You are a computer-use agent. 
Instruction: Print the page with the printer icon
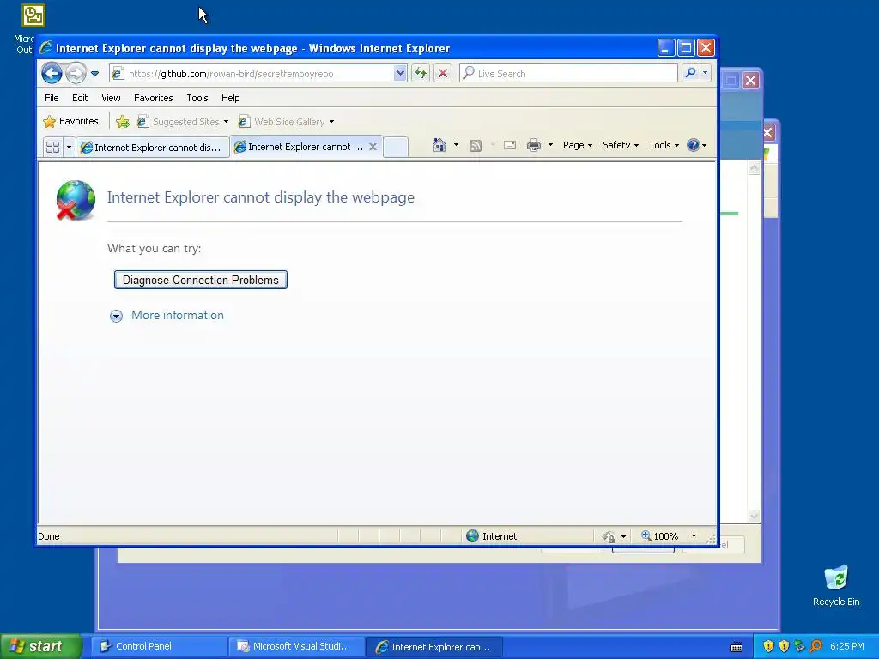point(534,146)
